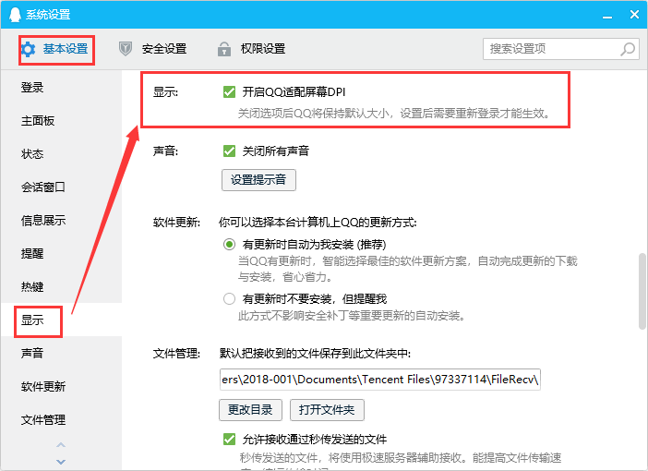Image resolution: width=648 pixels, height=471 pixels.
Task: Go to 提醒 sidebar section
Action: pyautogui.click(x=61, y=253)
